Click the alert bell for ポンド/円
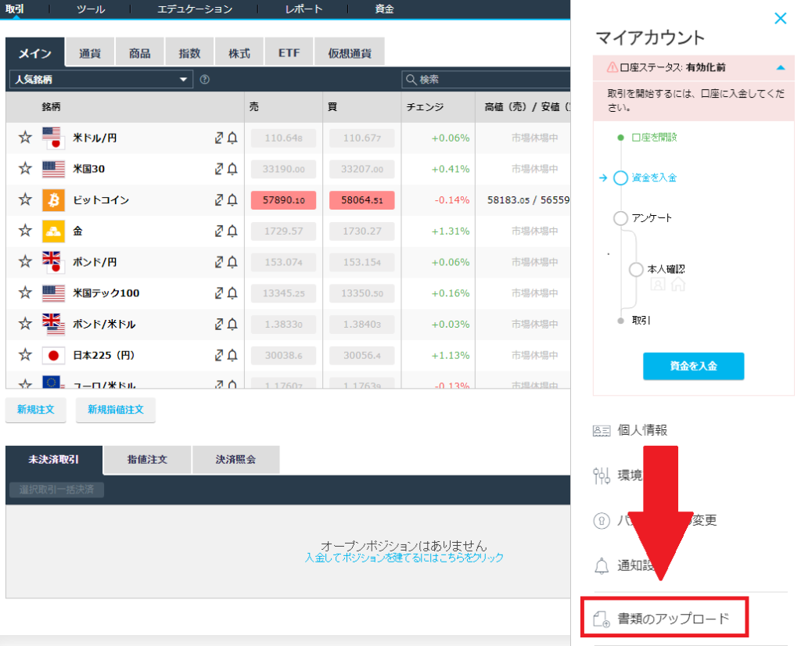Image resolution: width=801 pixels, height=646 pixels. [x=232, y=263]
